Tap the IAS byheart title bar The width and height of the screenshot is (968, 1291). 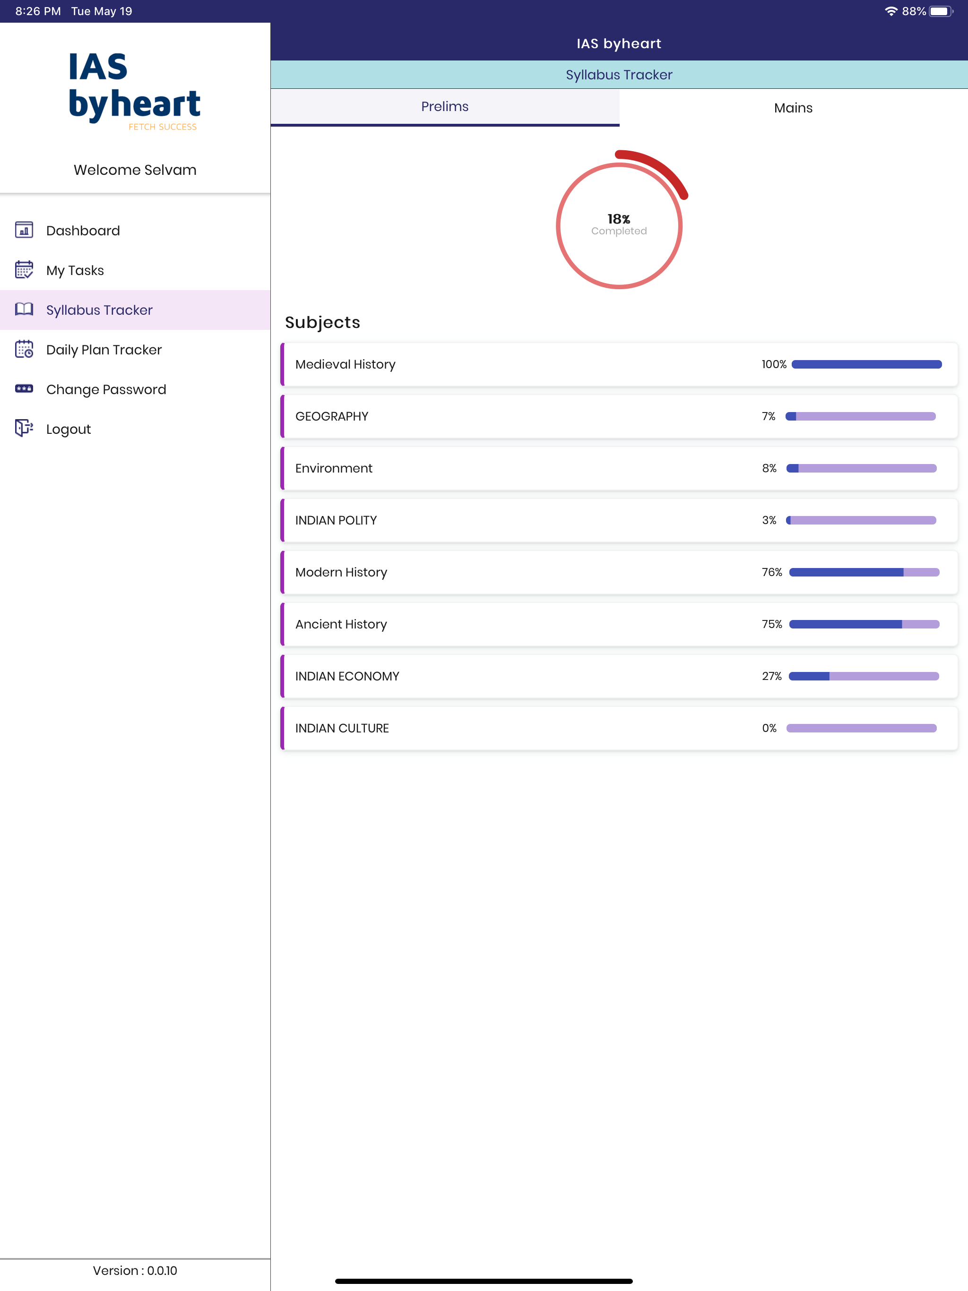pyautogui.click(x=619, y=43)
